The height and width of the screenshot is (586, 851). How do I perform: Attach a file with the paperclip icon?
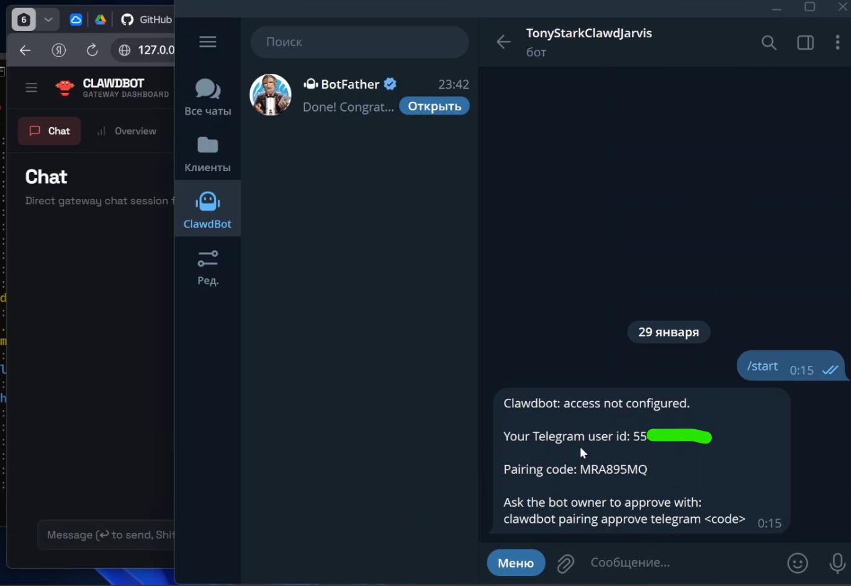pos(565,563)
